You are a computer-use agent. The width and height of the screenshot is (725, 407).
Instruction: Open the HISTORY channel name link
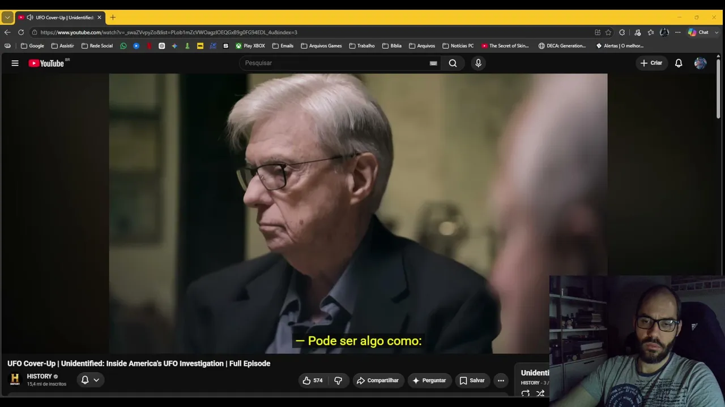(39, 376)
